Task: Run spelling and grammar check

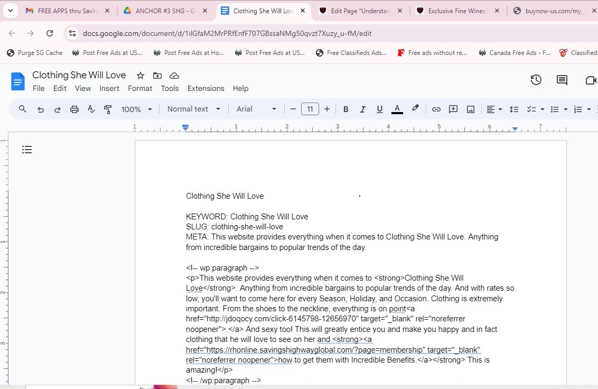Action: pyautogui.click(x=91, y=109)
